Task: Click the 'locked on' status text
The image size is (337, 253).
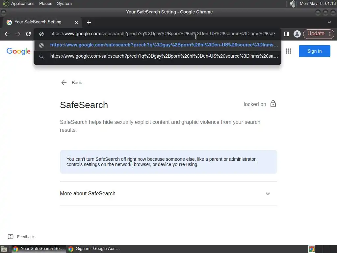Action: click(255, 104)
